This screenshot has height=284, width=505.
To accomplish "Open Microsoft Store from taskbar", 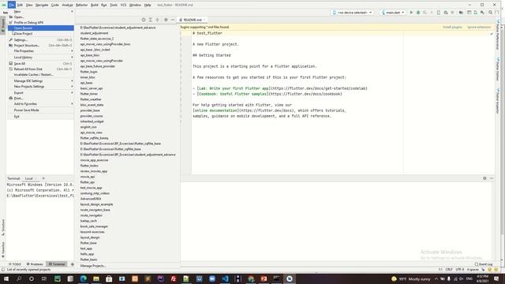I will pyautogui.click(x=109, y=278).
